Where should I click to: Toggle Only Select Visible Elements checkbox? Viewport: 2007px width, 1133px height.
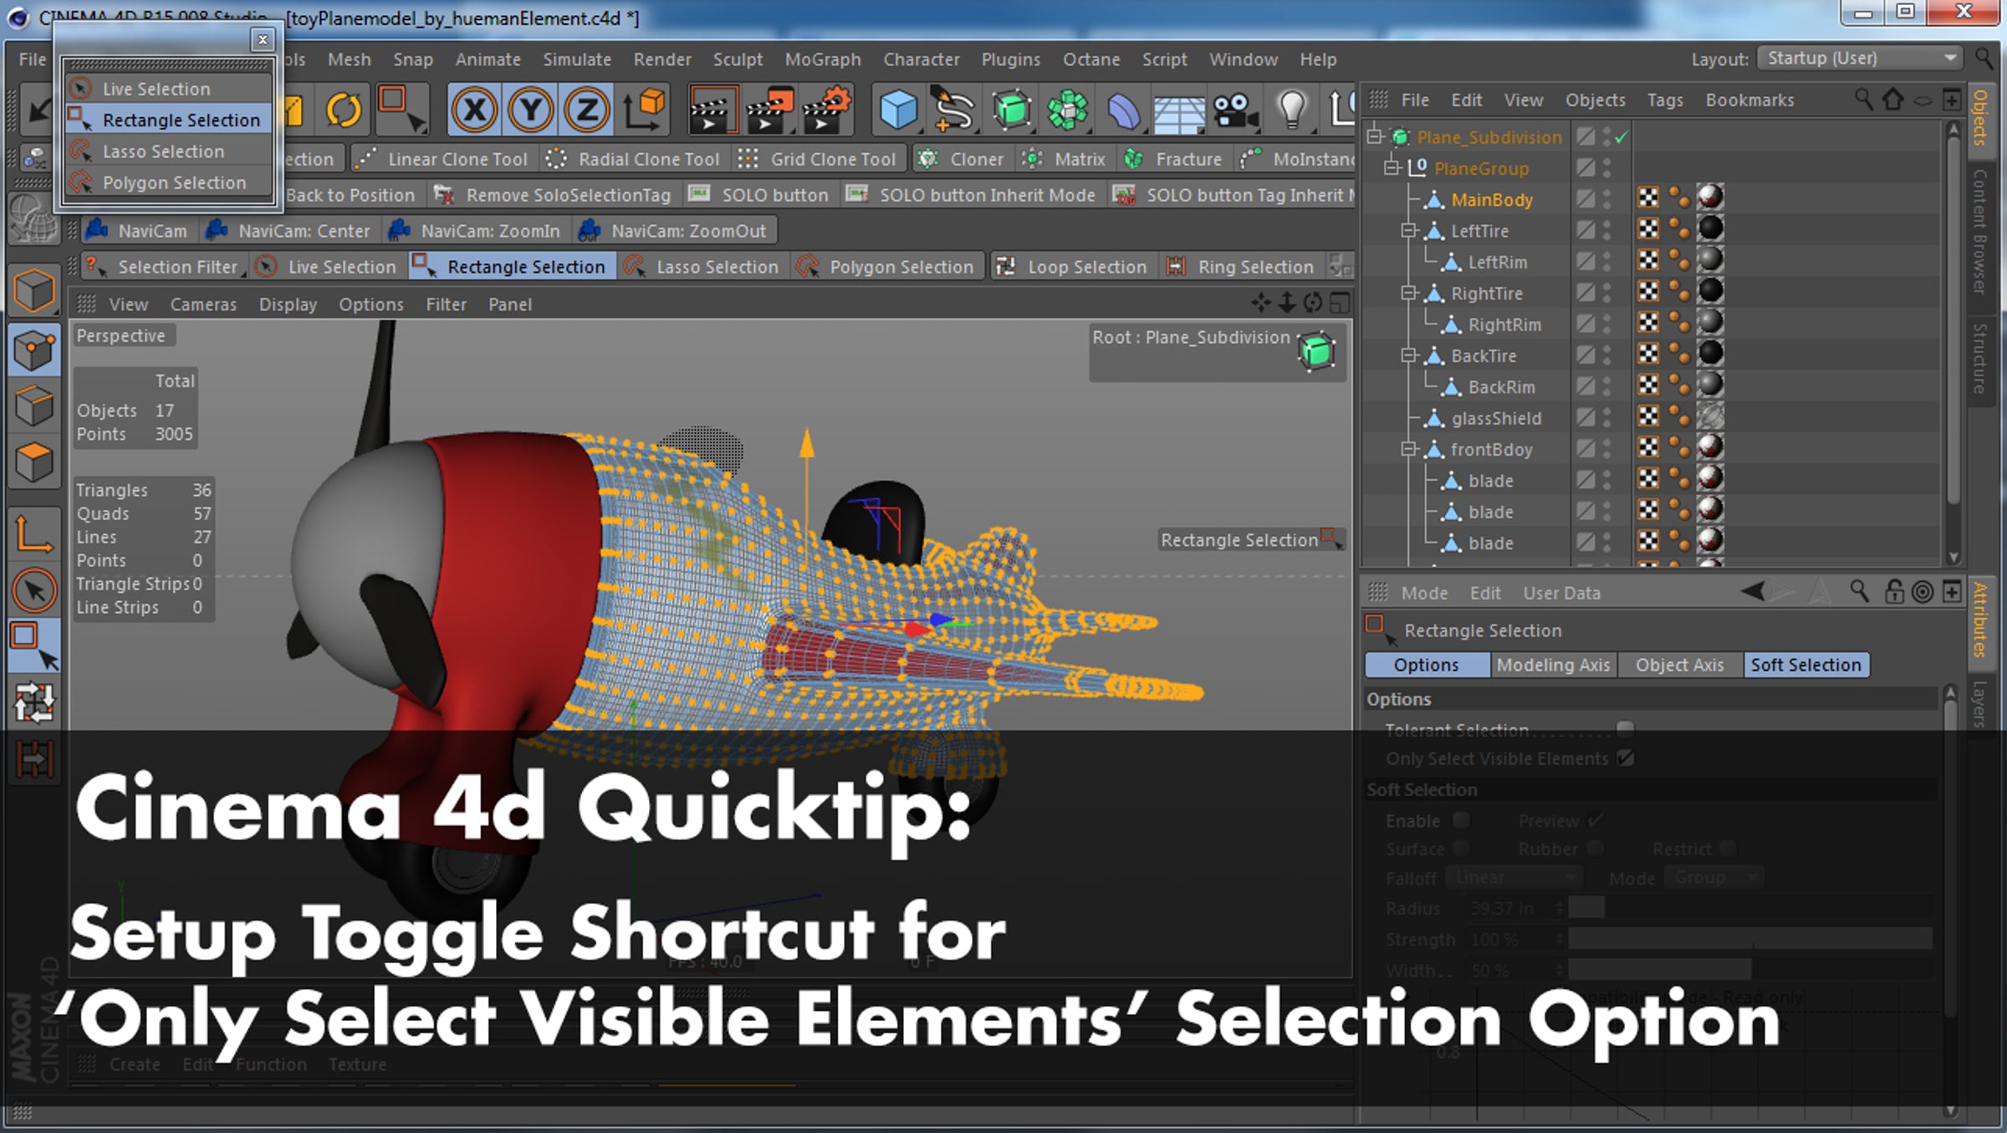[1626, 758]
